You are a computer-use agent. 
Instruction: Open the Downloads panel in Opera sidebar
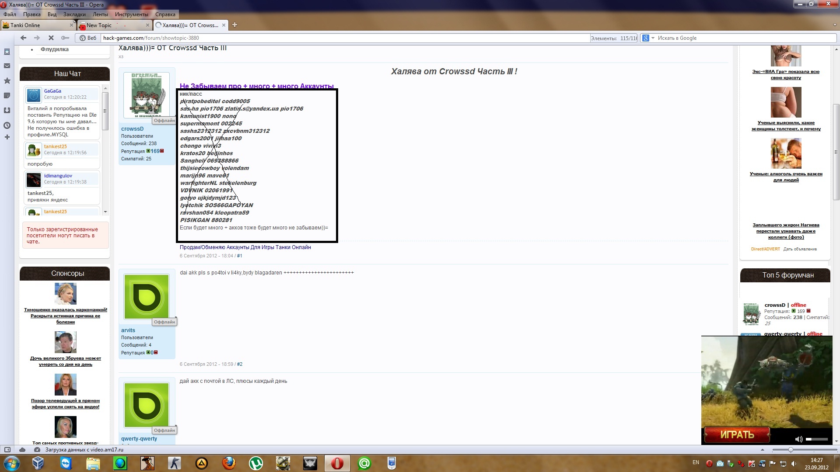pos(7,111)
